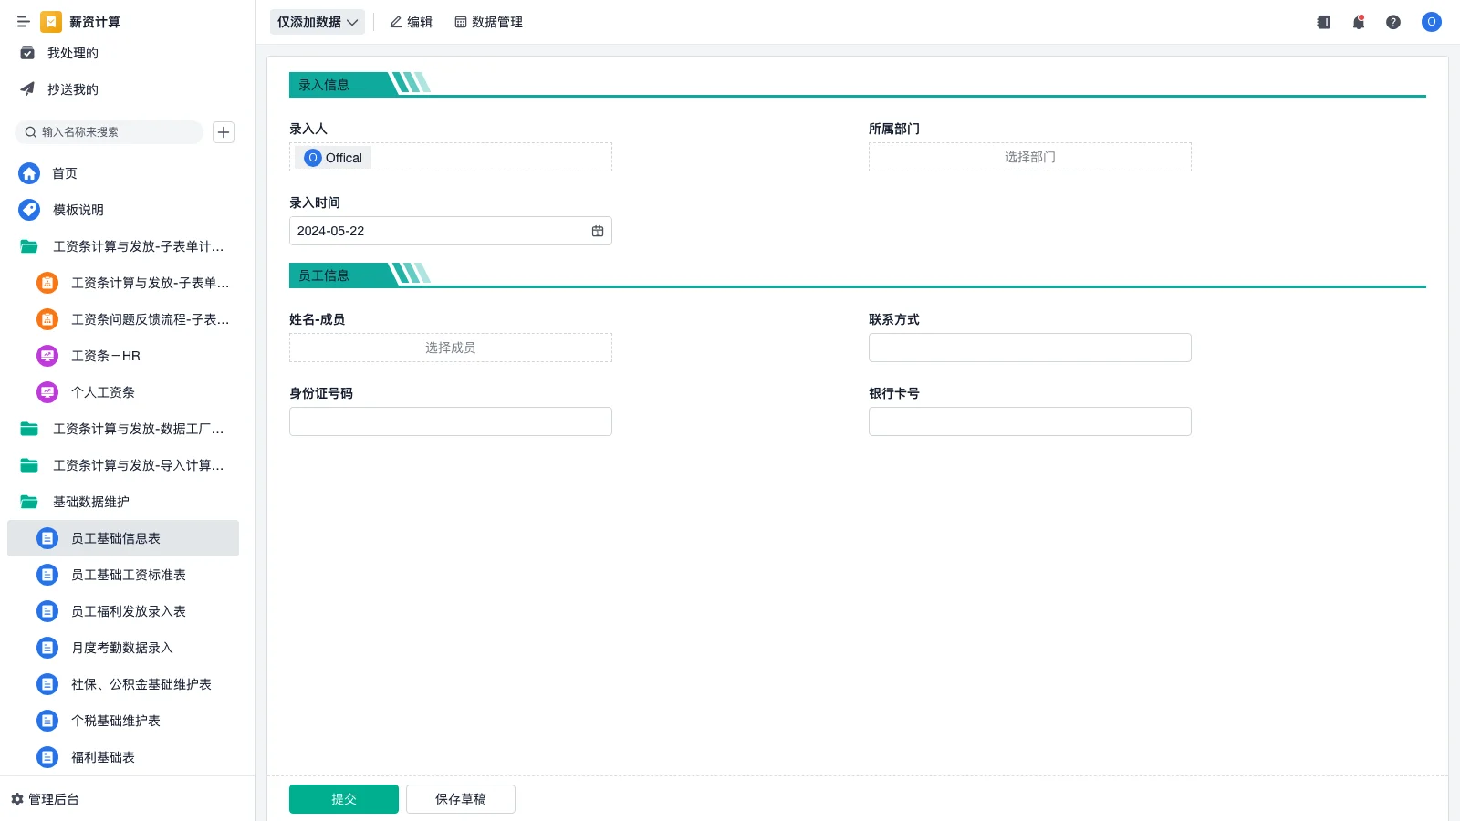The image size is (1460, 821).
Task: Open notifications bell icon
Action: point(1359,22)
